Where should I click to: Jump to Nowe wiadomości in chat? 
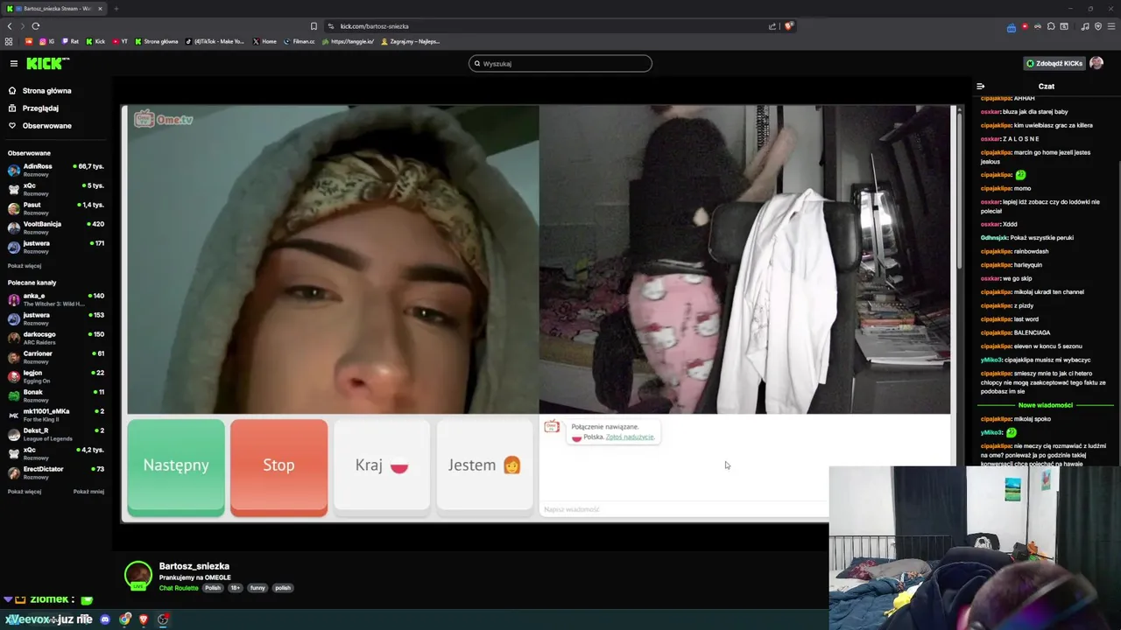click(x=1046, y=405)
